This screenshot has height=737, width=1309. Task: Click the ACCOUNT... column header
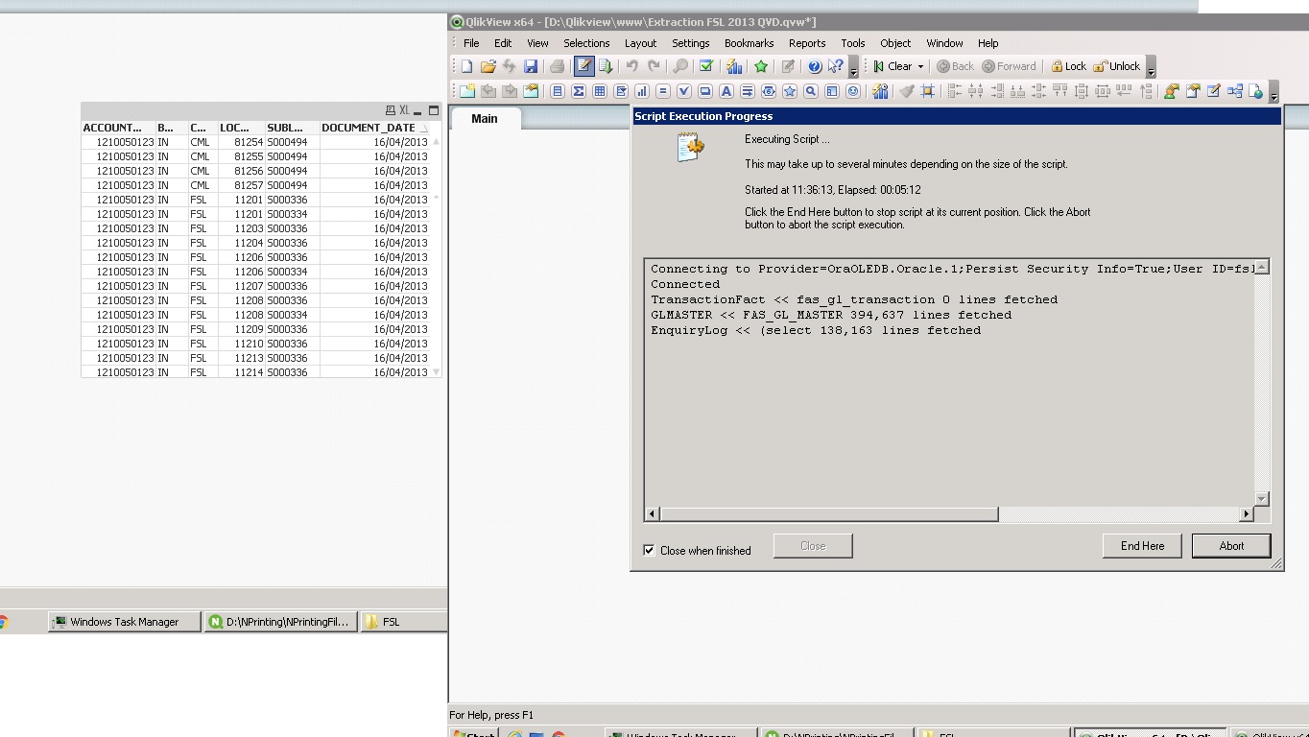click(118, 128)
